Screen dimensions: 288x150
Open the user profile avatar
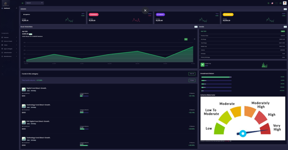tap(285, 3)
